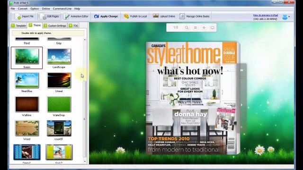Click the Gray theme label
The width and height of the screenshot is (303, 170).
59,43
